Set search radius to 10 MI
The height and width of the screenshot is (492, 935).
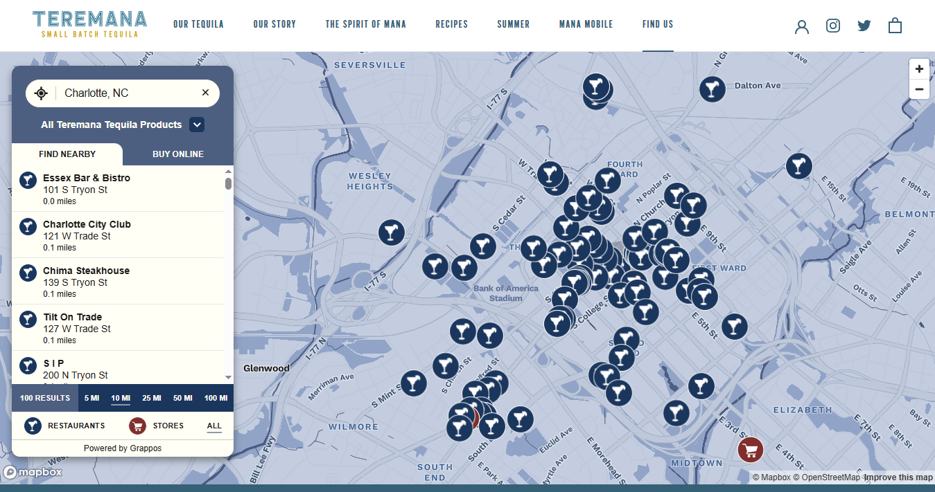pos(121,398)
